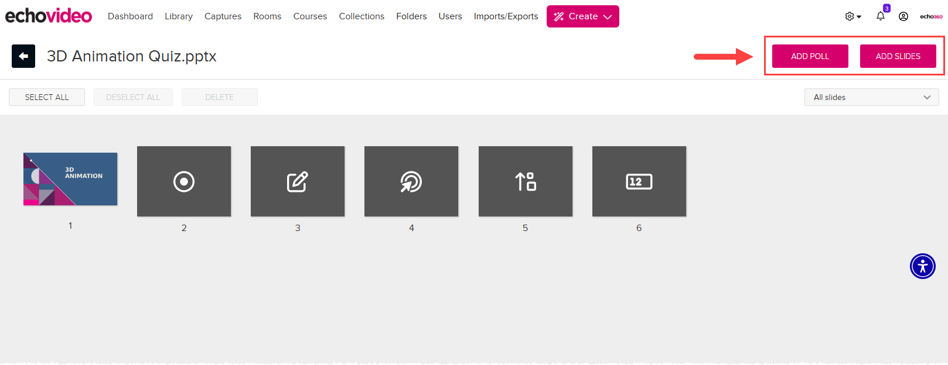This screenshot has width=948, height=365.
Task: Click SELECT ALL
Action: click(47, 97)
